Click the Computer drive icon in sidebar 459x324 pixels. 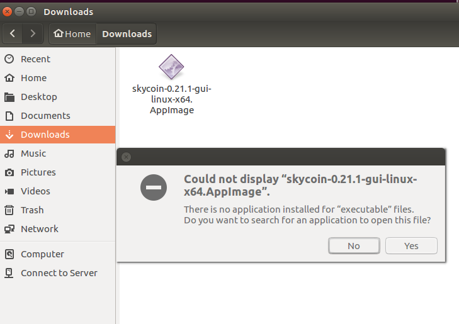tap(9, 254)
